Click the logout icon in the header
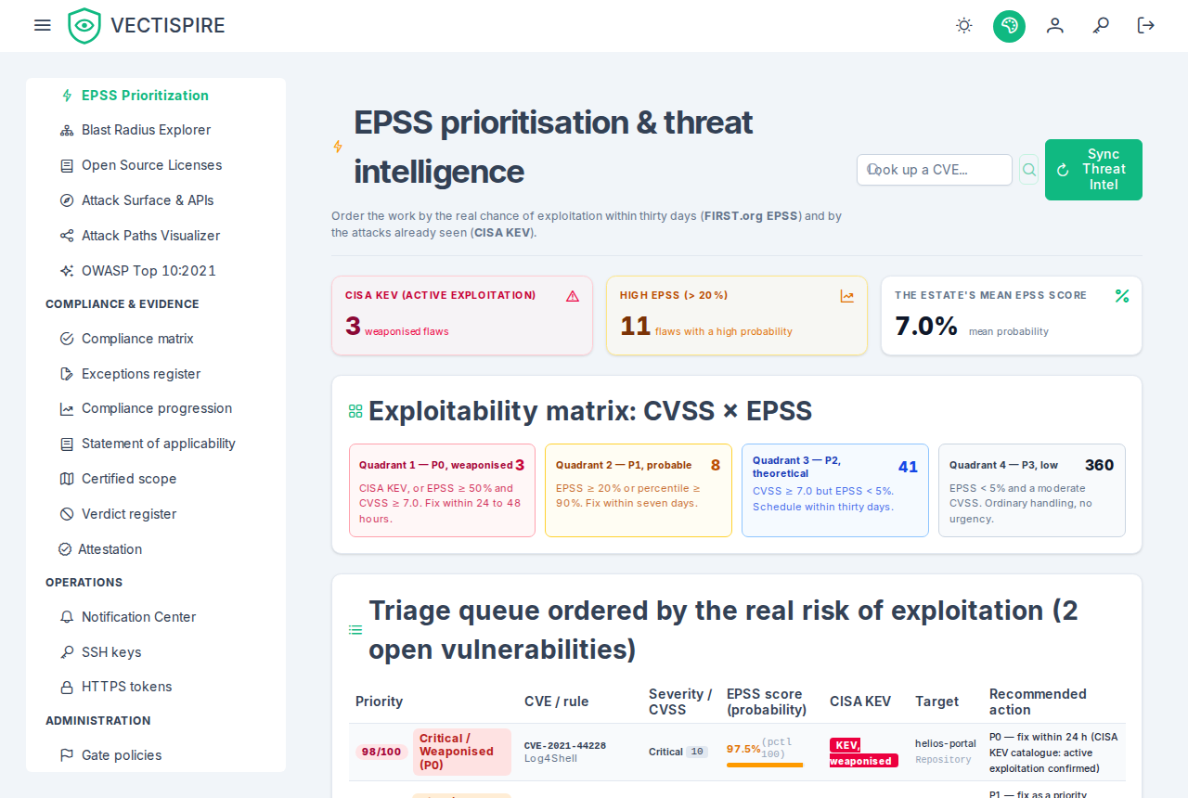Image resolution: width=1188 pixels, height=798 pixels. point(1146,26)
